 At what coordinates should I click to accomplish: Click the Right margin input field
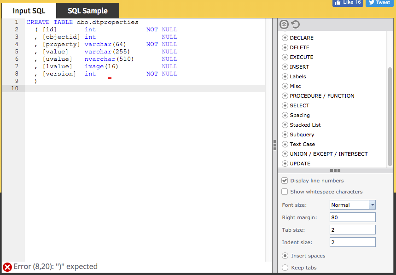(x=353, y=217)
